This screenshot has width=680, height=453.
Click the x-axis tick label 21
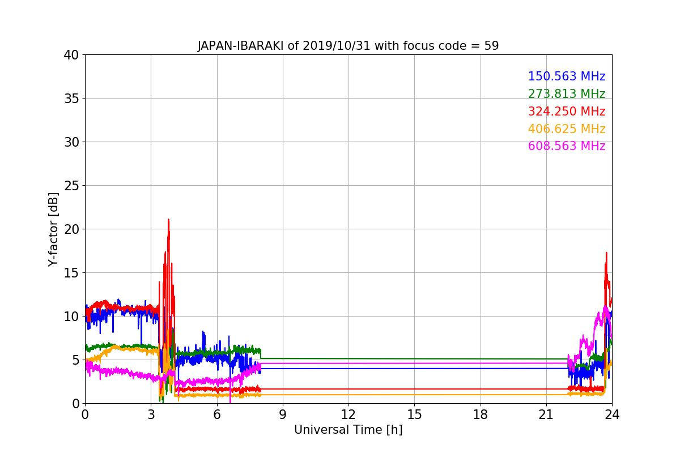click(546, 414)
